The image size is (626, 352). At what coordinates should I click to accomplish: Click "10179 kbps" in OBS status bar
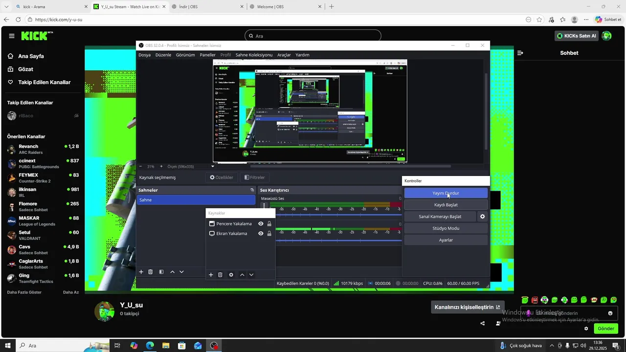click(x=352, y=284)
